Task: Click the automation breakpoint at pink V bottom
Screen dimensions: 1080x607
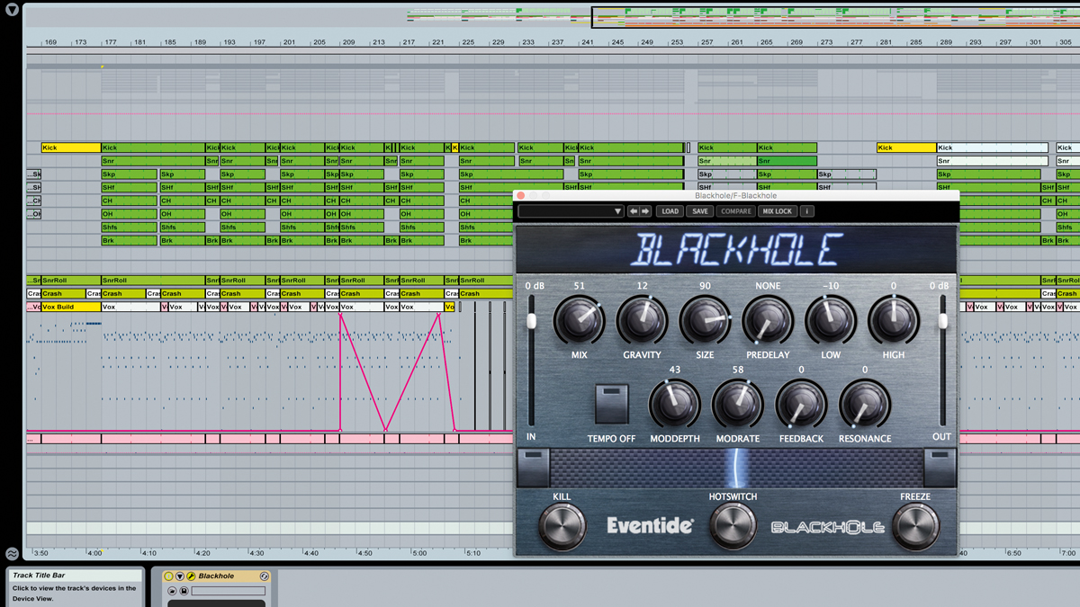Action: click(386, 430)
